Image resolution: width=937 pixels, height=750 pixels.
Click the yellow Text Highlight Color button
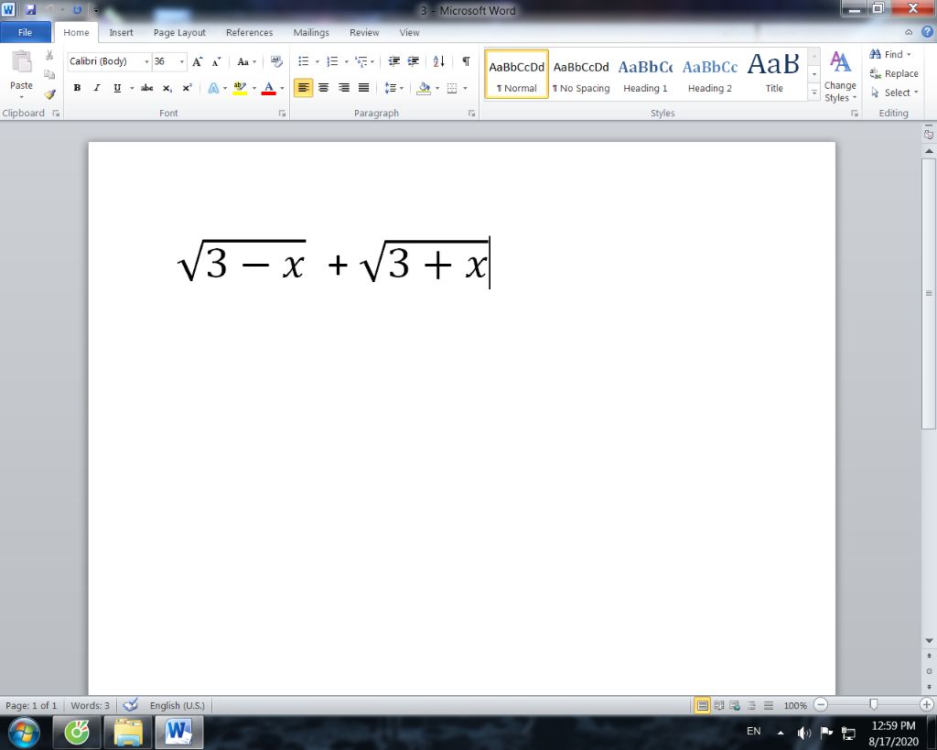point(240,88)
